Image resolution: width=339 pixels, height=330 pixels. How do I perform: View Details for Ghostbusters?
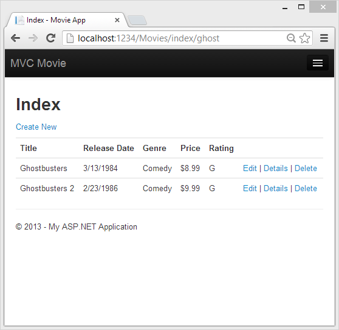(276, 169)
